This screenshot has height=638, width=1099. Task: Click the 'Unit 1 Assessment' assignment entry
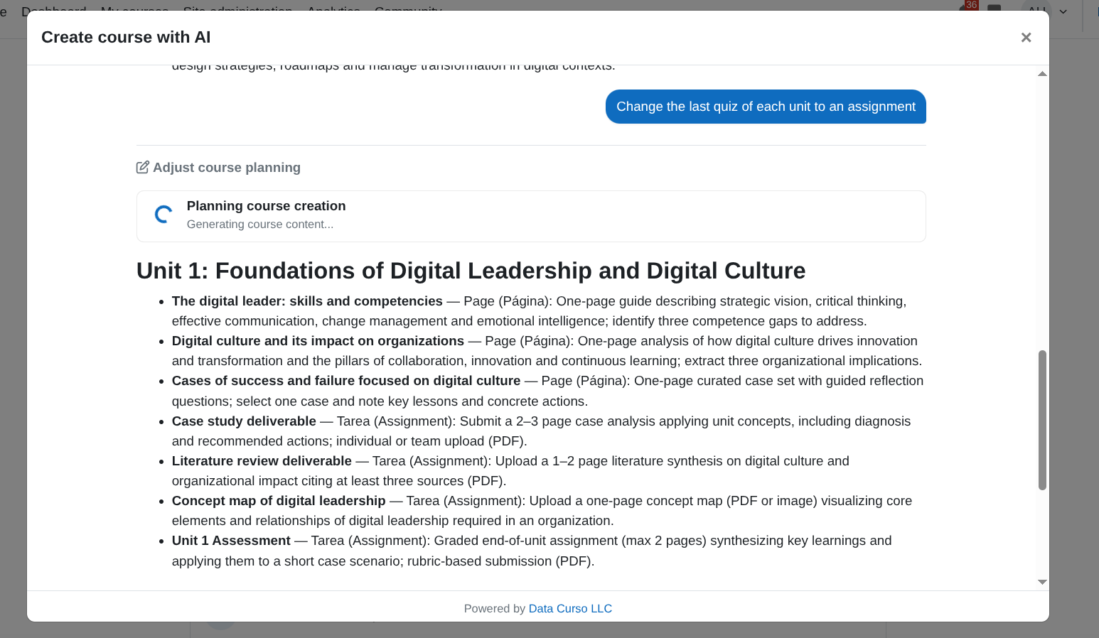[x=231, y=541]
